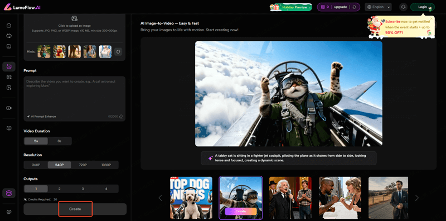Choose 1080P resolution

(x=106, y=165)
